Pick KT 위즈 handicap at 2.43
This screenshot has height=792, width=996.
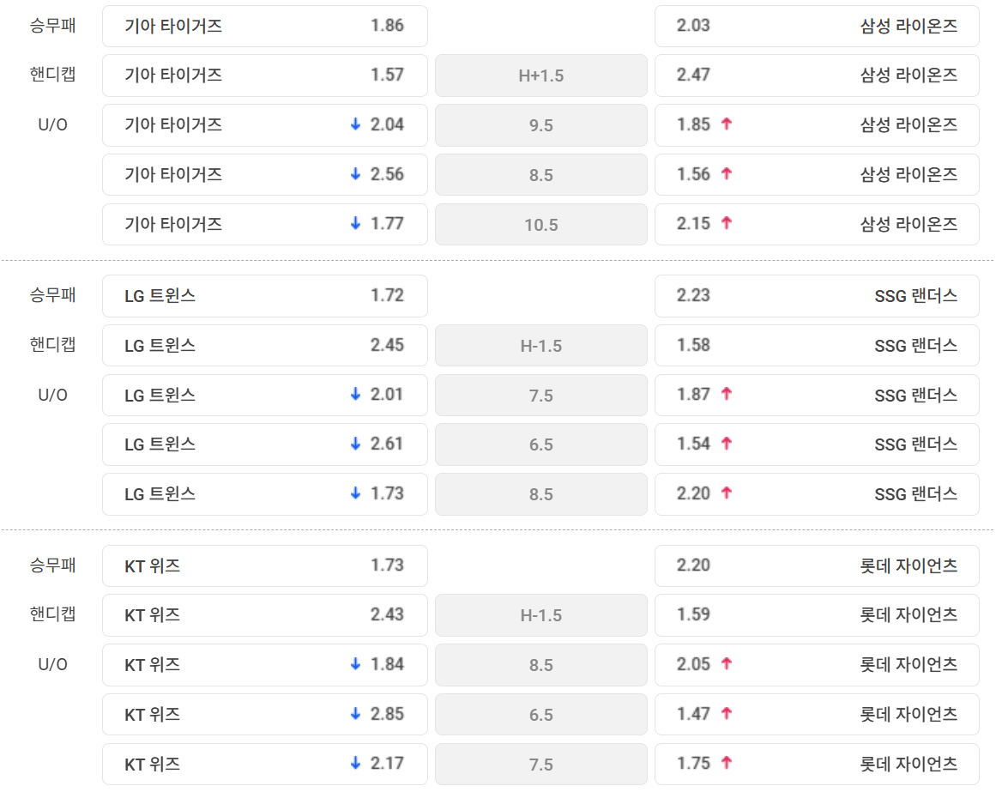[265, 615]
